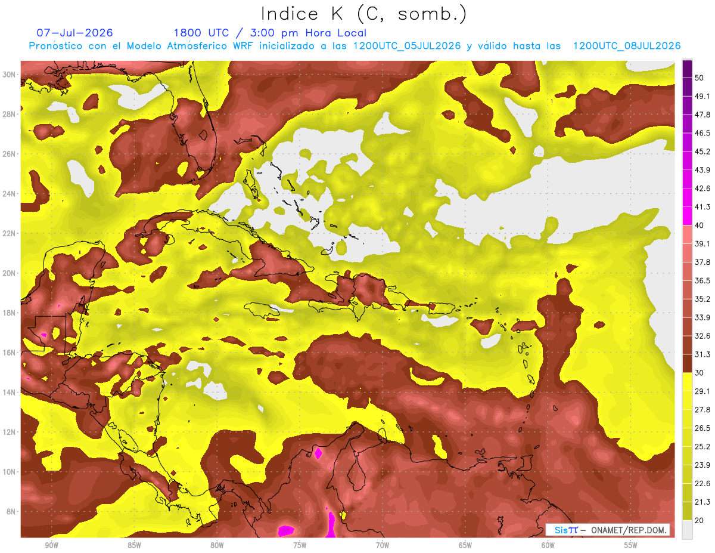Click the longitude label "80W"
This screenshot has width=715, height=553.
217,545
